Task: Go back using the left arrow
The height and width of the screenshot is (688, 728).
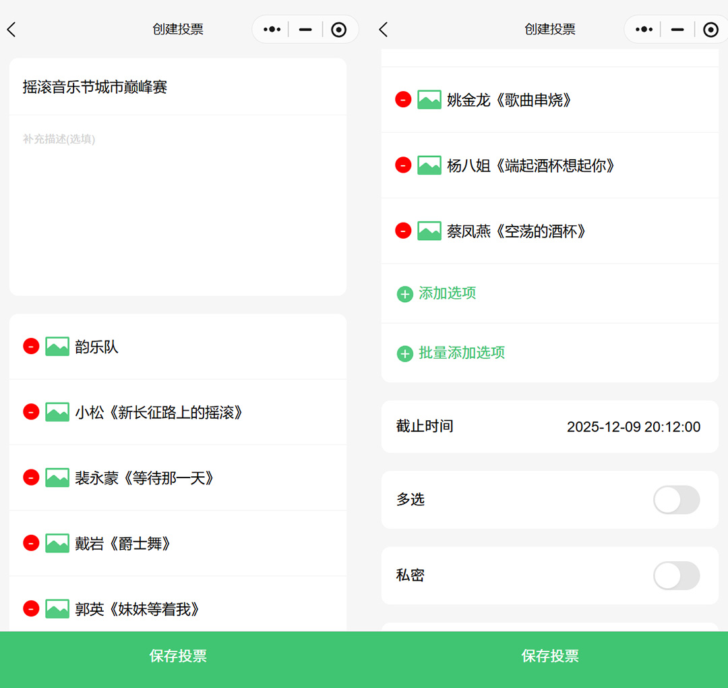Action: [x=12, y=29]
